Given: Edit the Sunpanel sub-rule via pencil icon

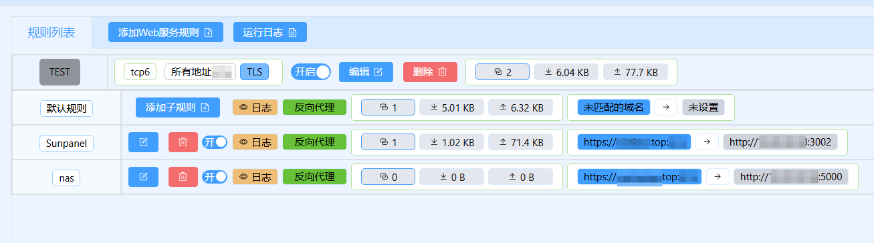Looking at the screenshot, I should click(x=143, y=142).
